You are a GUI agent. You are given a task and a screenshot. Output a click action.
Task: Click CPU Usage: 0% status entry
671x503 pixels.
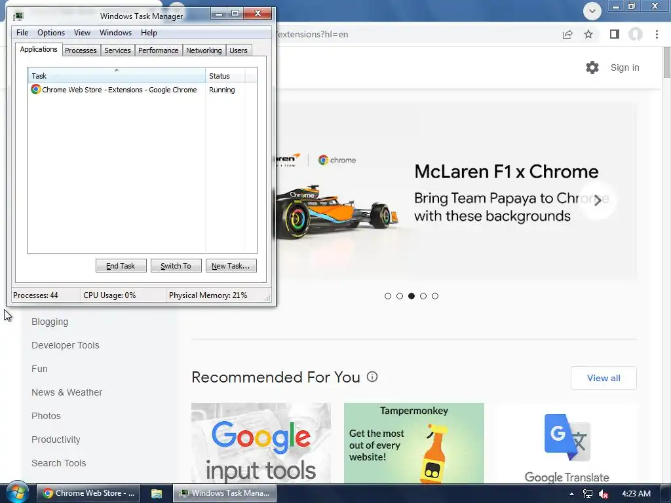pos(109,295)
